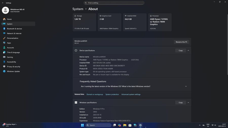Click the Windows 11 Pro edition value
The image size is (228, 128).
[x=99, y=109]
